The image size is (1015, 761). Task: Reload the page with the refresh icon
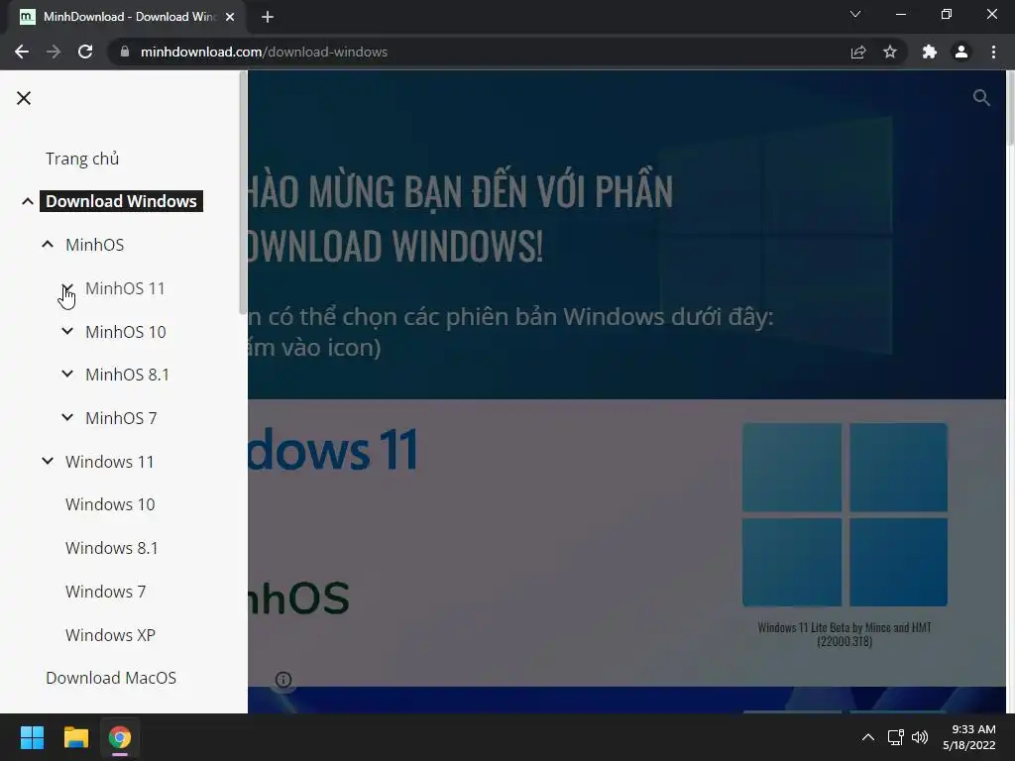pos(85,52)
